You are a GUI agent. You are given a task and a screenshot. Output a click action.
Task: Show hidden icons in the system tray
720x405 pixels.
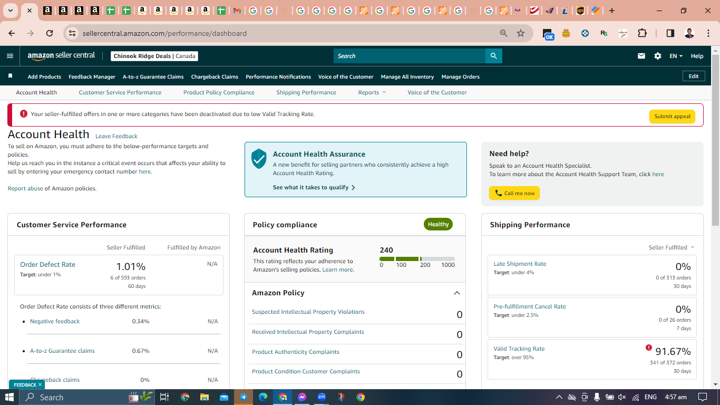tap(559, 397)
